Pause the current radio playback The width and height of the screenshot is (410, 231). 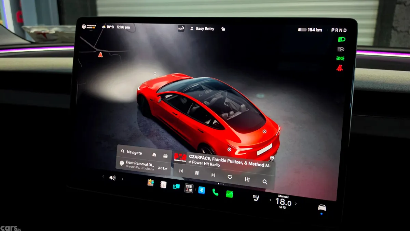[197, 173]
